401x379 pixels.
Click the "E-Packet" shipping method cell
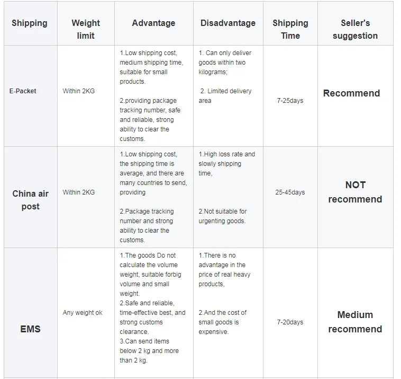pyautogui.click(x=23, y=91)
